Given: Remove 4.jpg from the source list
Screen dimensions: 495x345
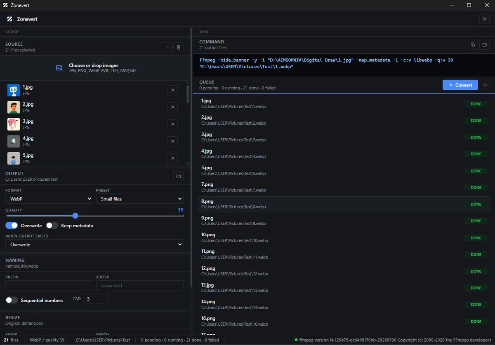Looking at the screenshot, I should (x=172, y=141).
